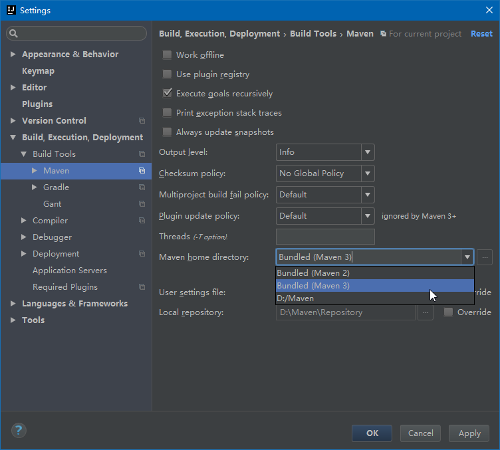Click the Reset link
The image size is (500, 450).
481,34
